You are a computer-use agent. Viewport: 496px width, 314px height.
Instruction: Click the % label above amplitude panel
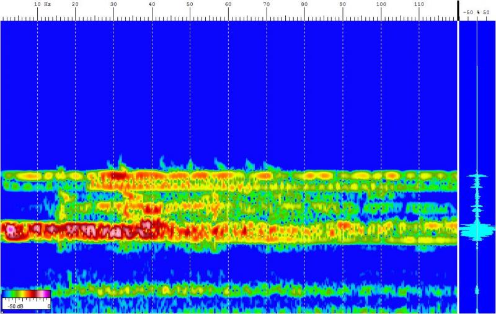(x=478, y=12)
